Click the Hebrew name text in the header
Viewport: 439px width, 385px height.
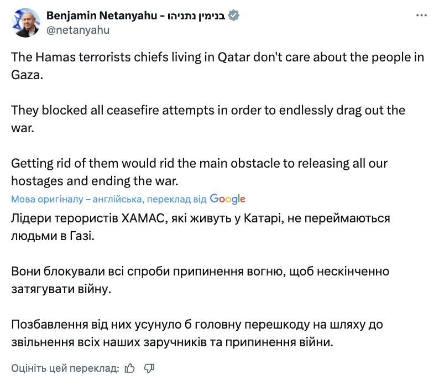pos(197,16)
